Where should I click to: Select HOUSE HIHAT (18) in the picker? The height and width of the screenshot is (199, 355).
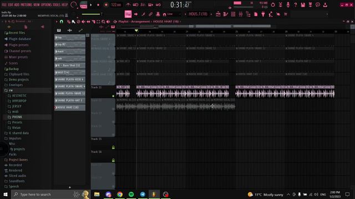[70, 107]
